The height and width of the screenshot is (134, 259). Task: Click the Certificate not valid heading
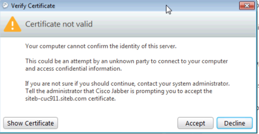(x=59, y=24)
